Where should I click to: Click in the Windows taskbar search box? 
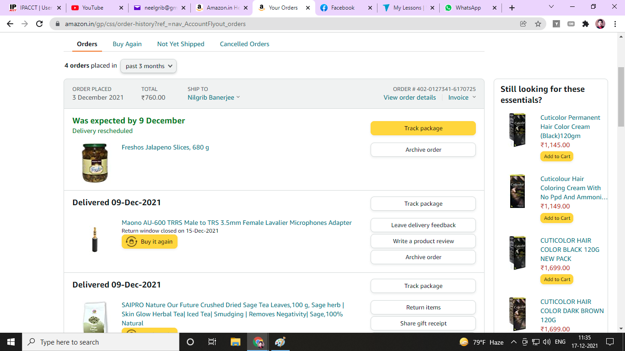click(101, 342)
